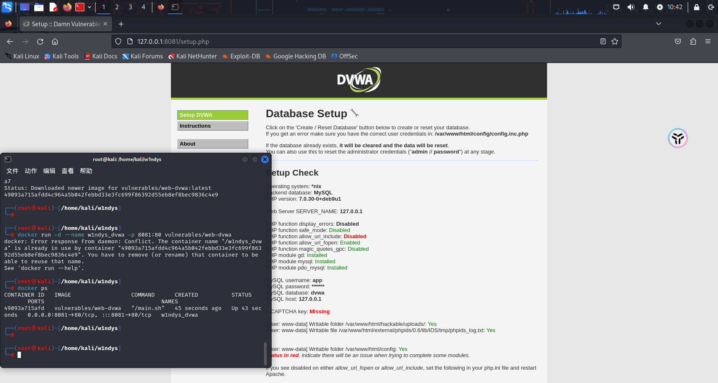Image resolution: width=718 pixels, height=383 pixels.
Task: Open notifications bell in system panel
Action: (x=645, y=7)
